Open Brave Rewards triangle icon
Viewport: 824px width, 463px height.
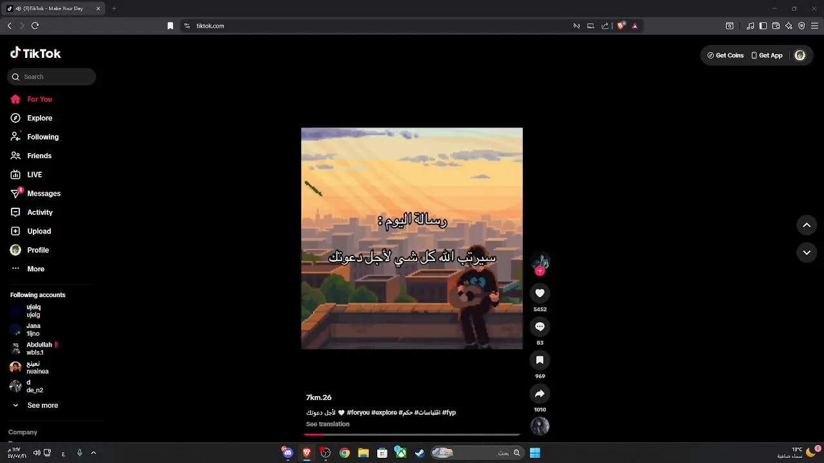(x=635, y=26)
